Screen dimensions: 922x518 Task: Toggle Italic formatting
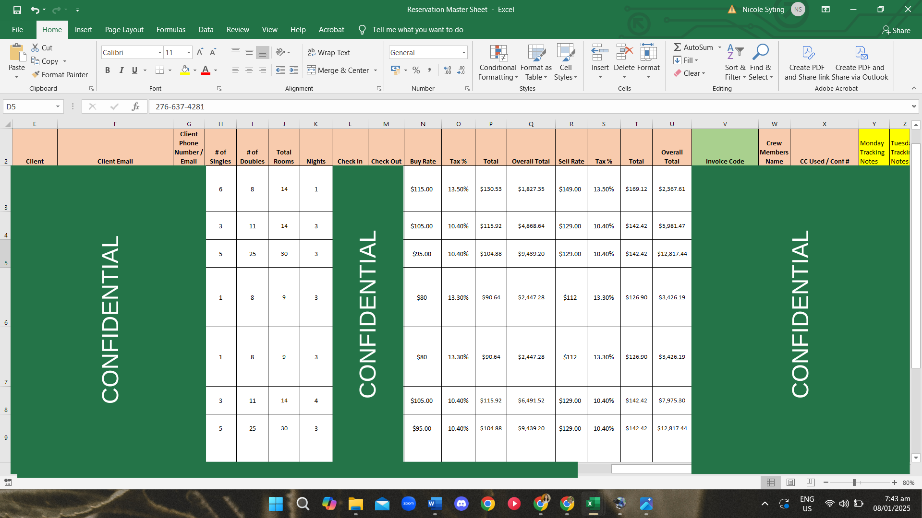click(121, 70)
